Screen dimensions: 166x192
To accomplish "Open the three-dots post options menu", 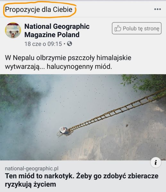I will point(158,9).
